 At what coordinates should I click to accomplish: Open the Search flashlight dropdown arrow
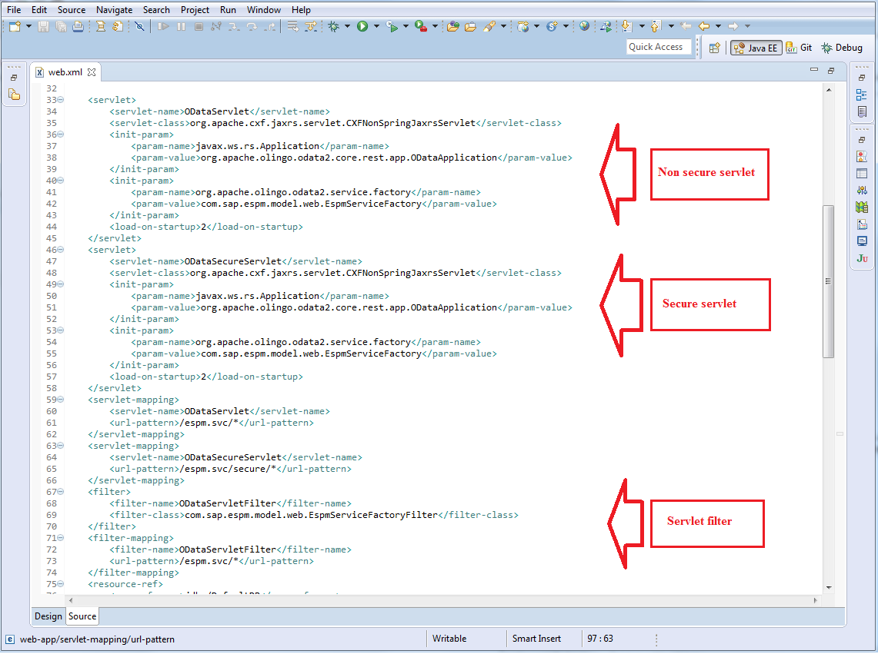[503, 26]
